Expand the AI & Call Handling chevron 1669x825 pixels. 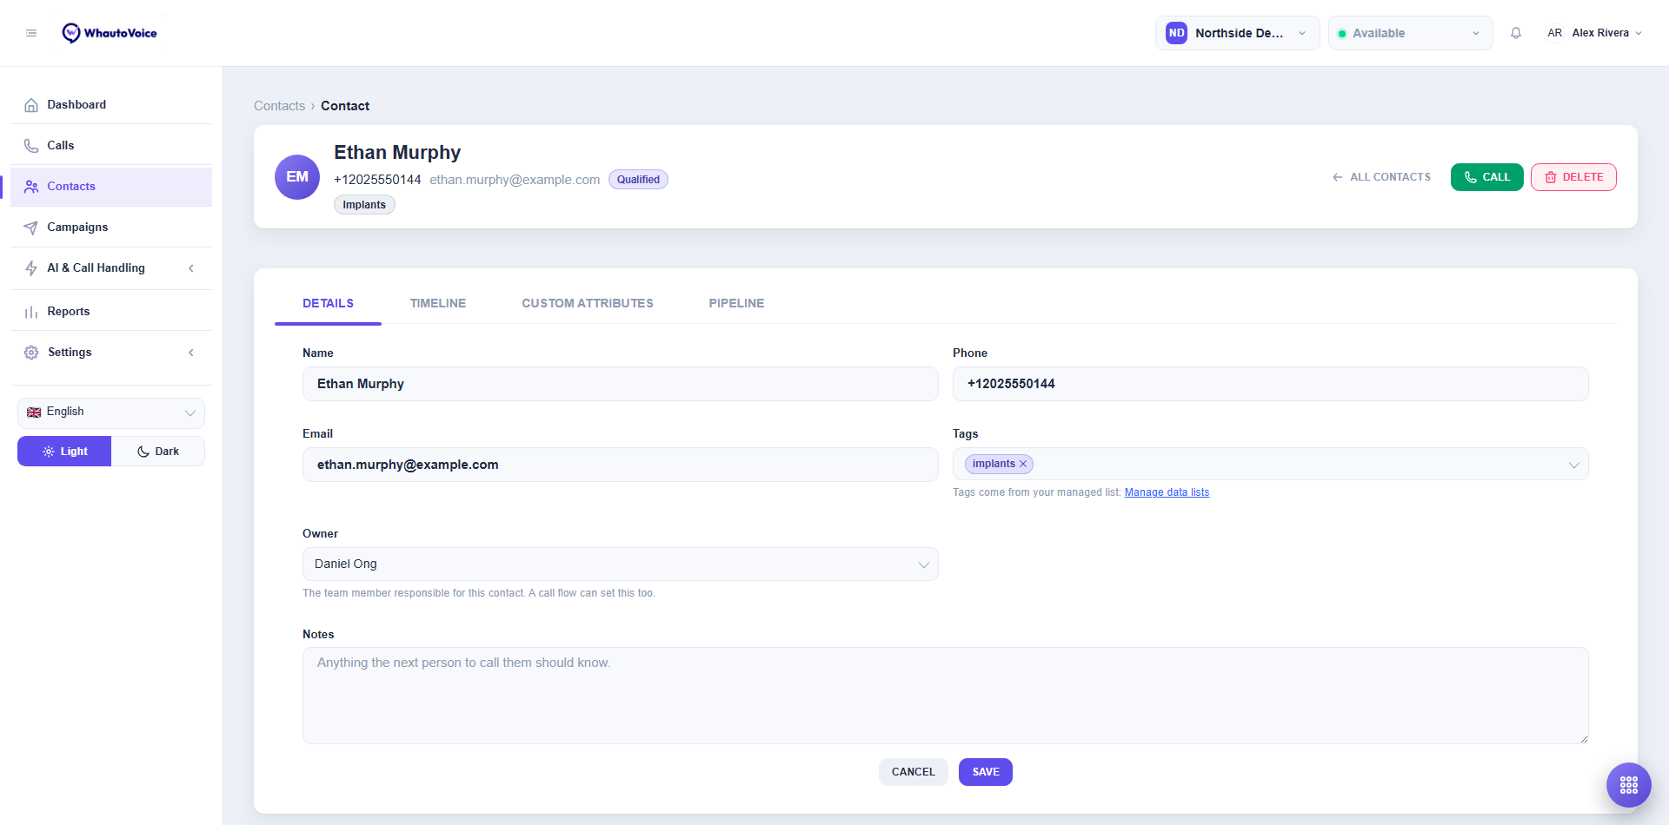[x=191, y=268]
